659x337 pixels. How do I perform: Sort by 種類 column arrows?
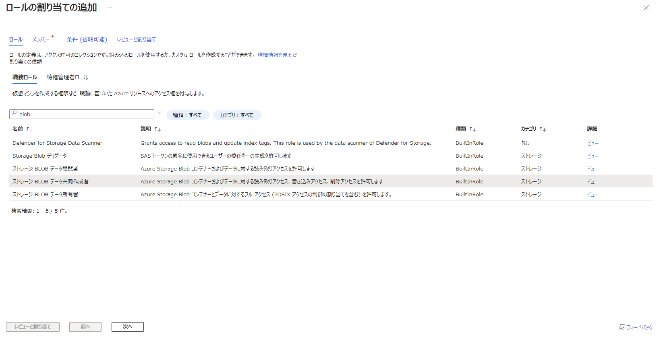pyautogui.click(x=472, y=129)
